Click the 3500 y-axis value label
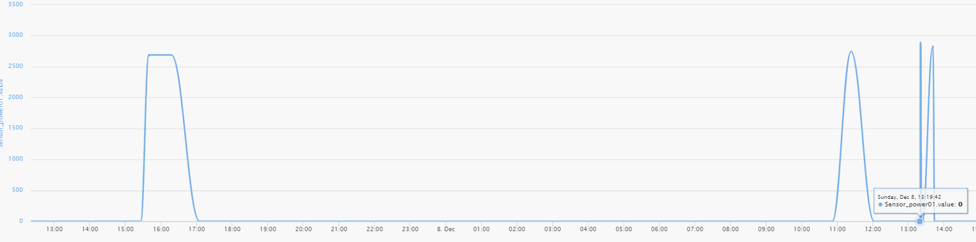The image size is (976, 242). 15,4
